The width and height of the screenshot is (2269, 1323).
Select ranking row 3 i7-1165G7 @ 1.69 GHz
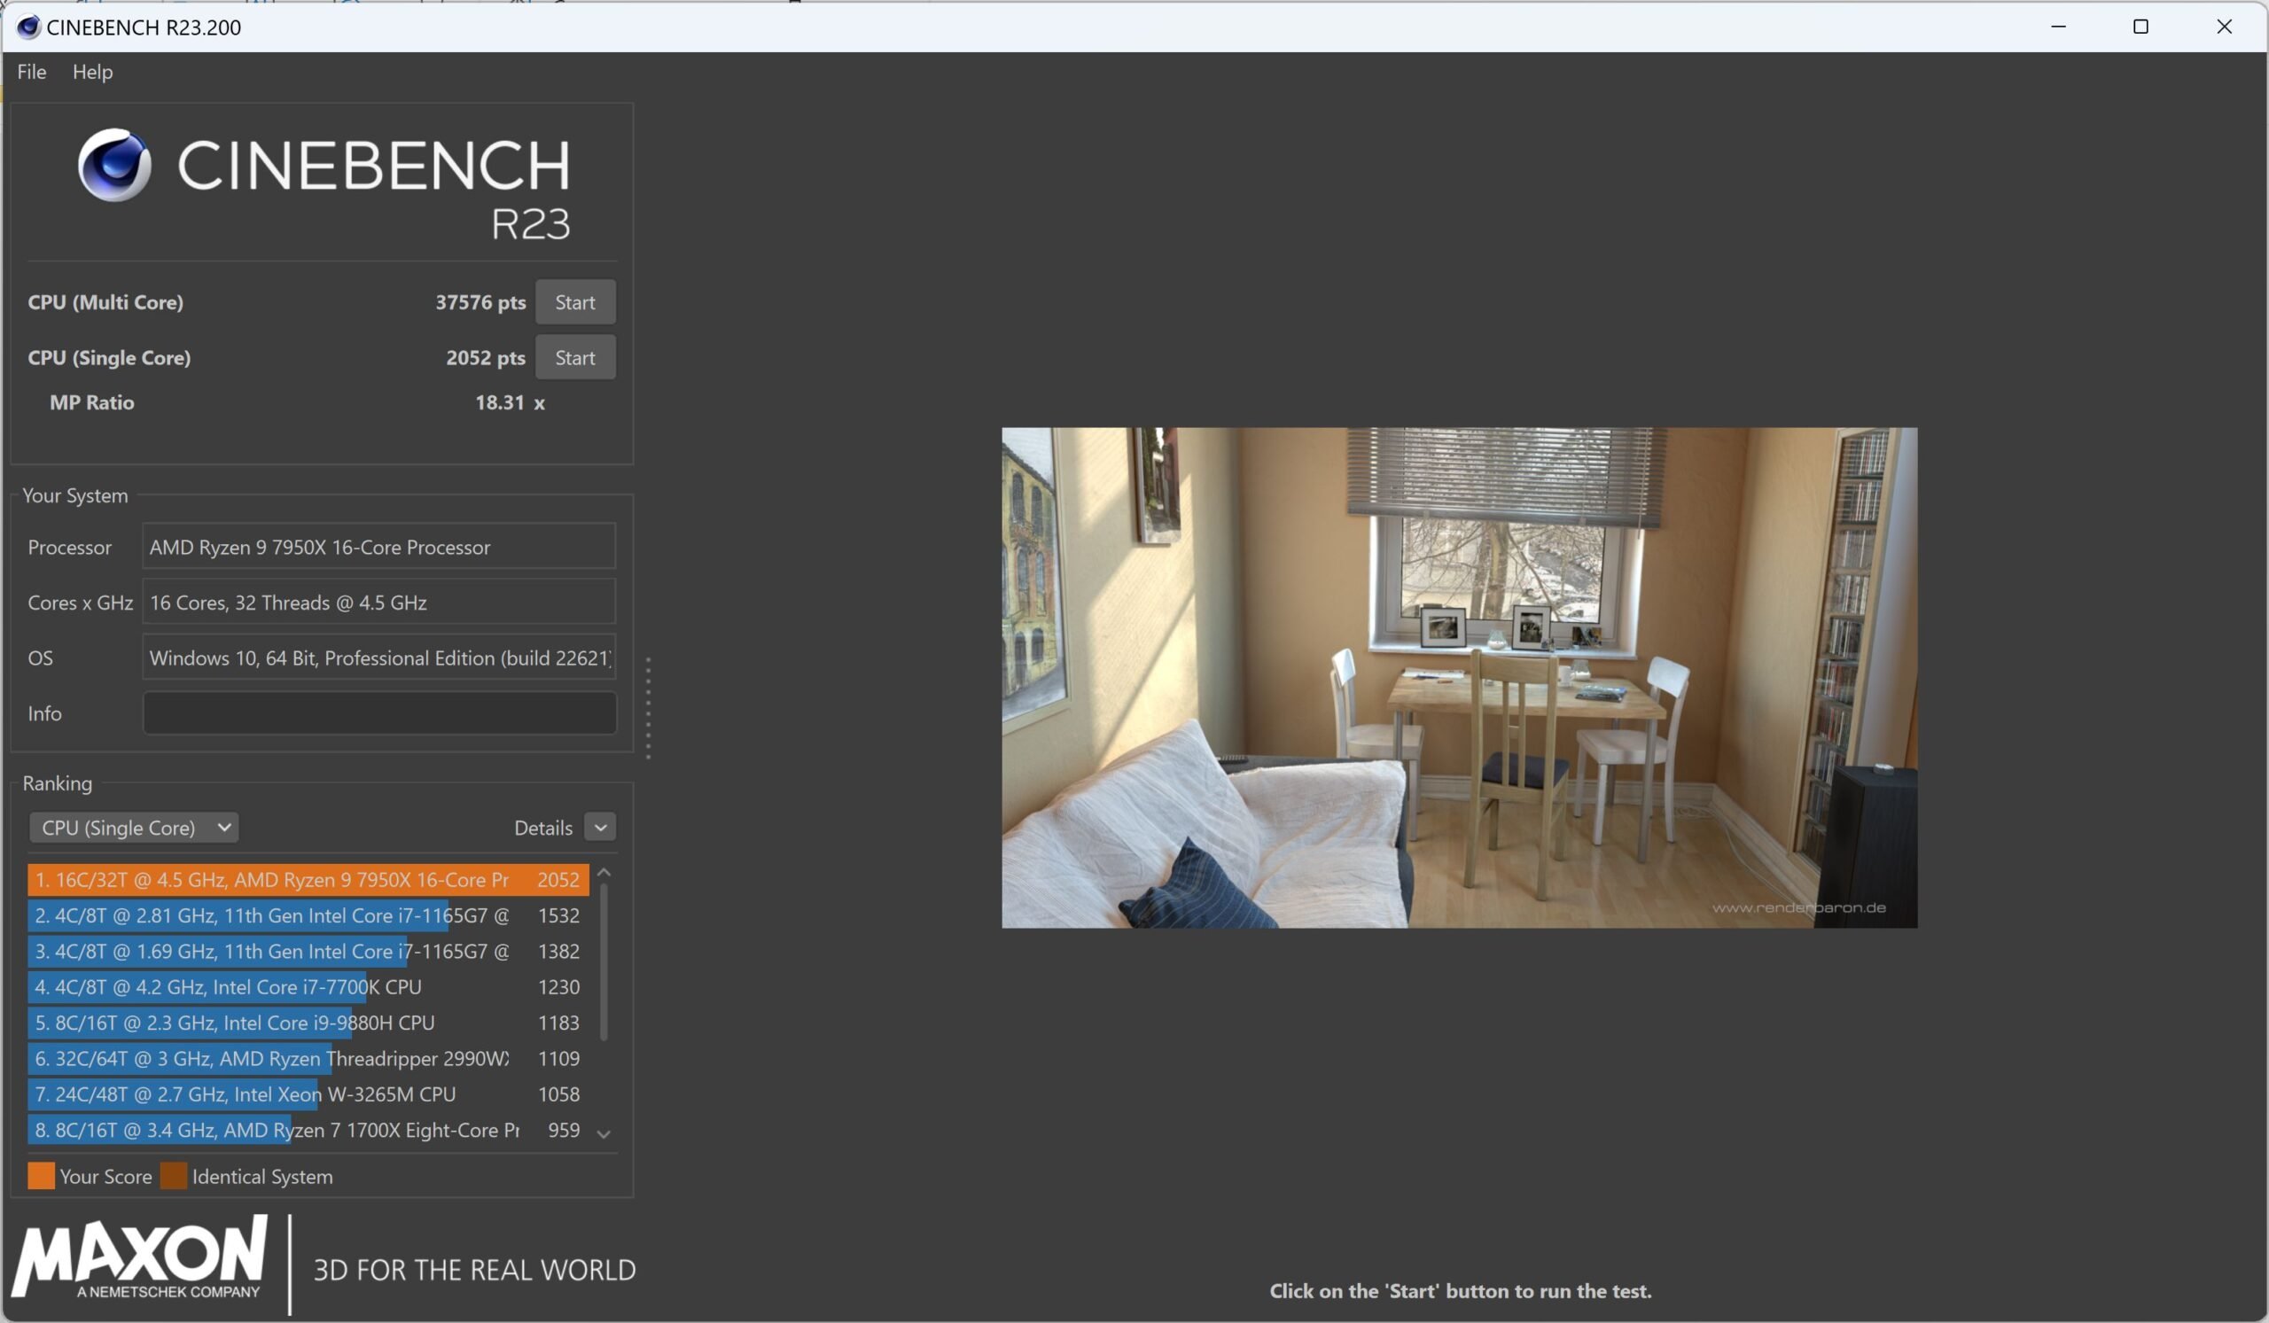tap(308, 952)
